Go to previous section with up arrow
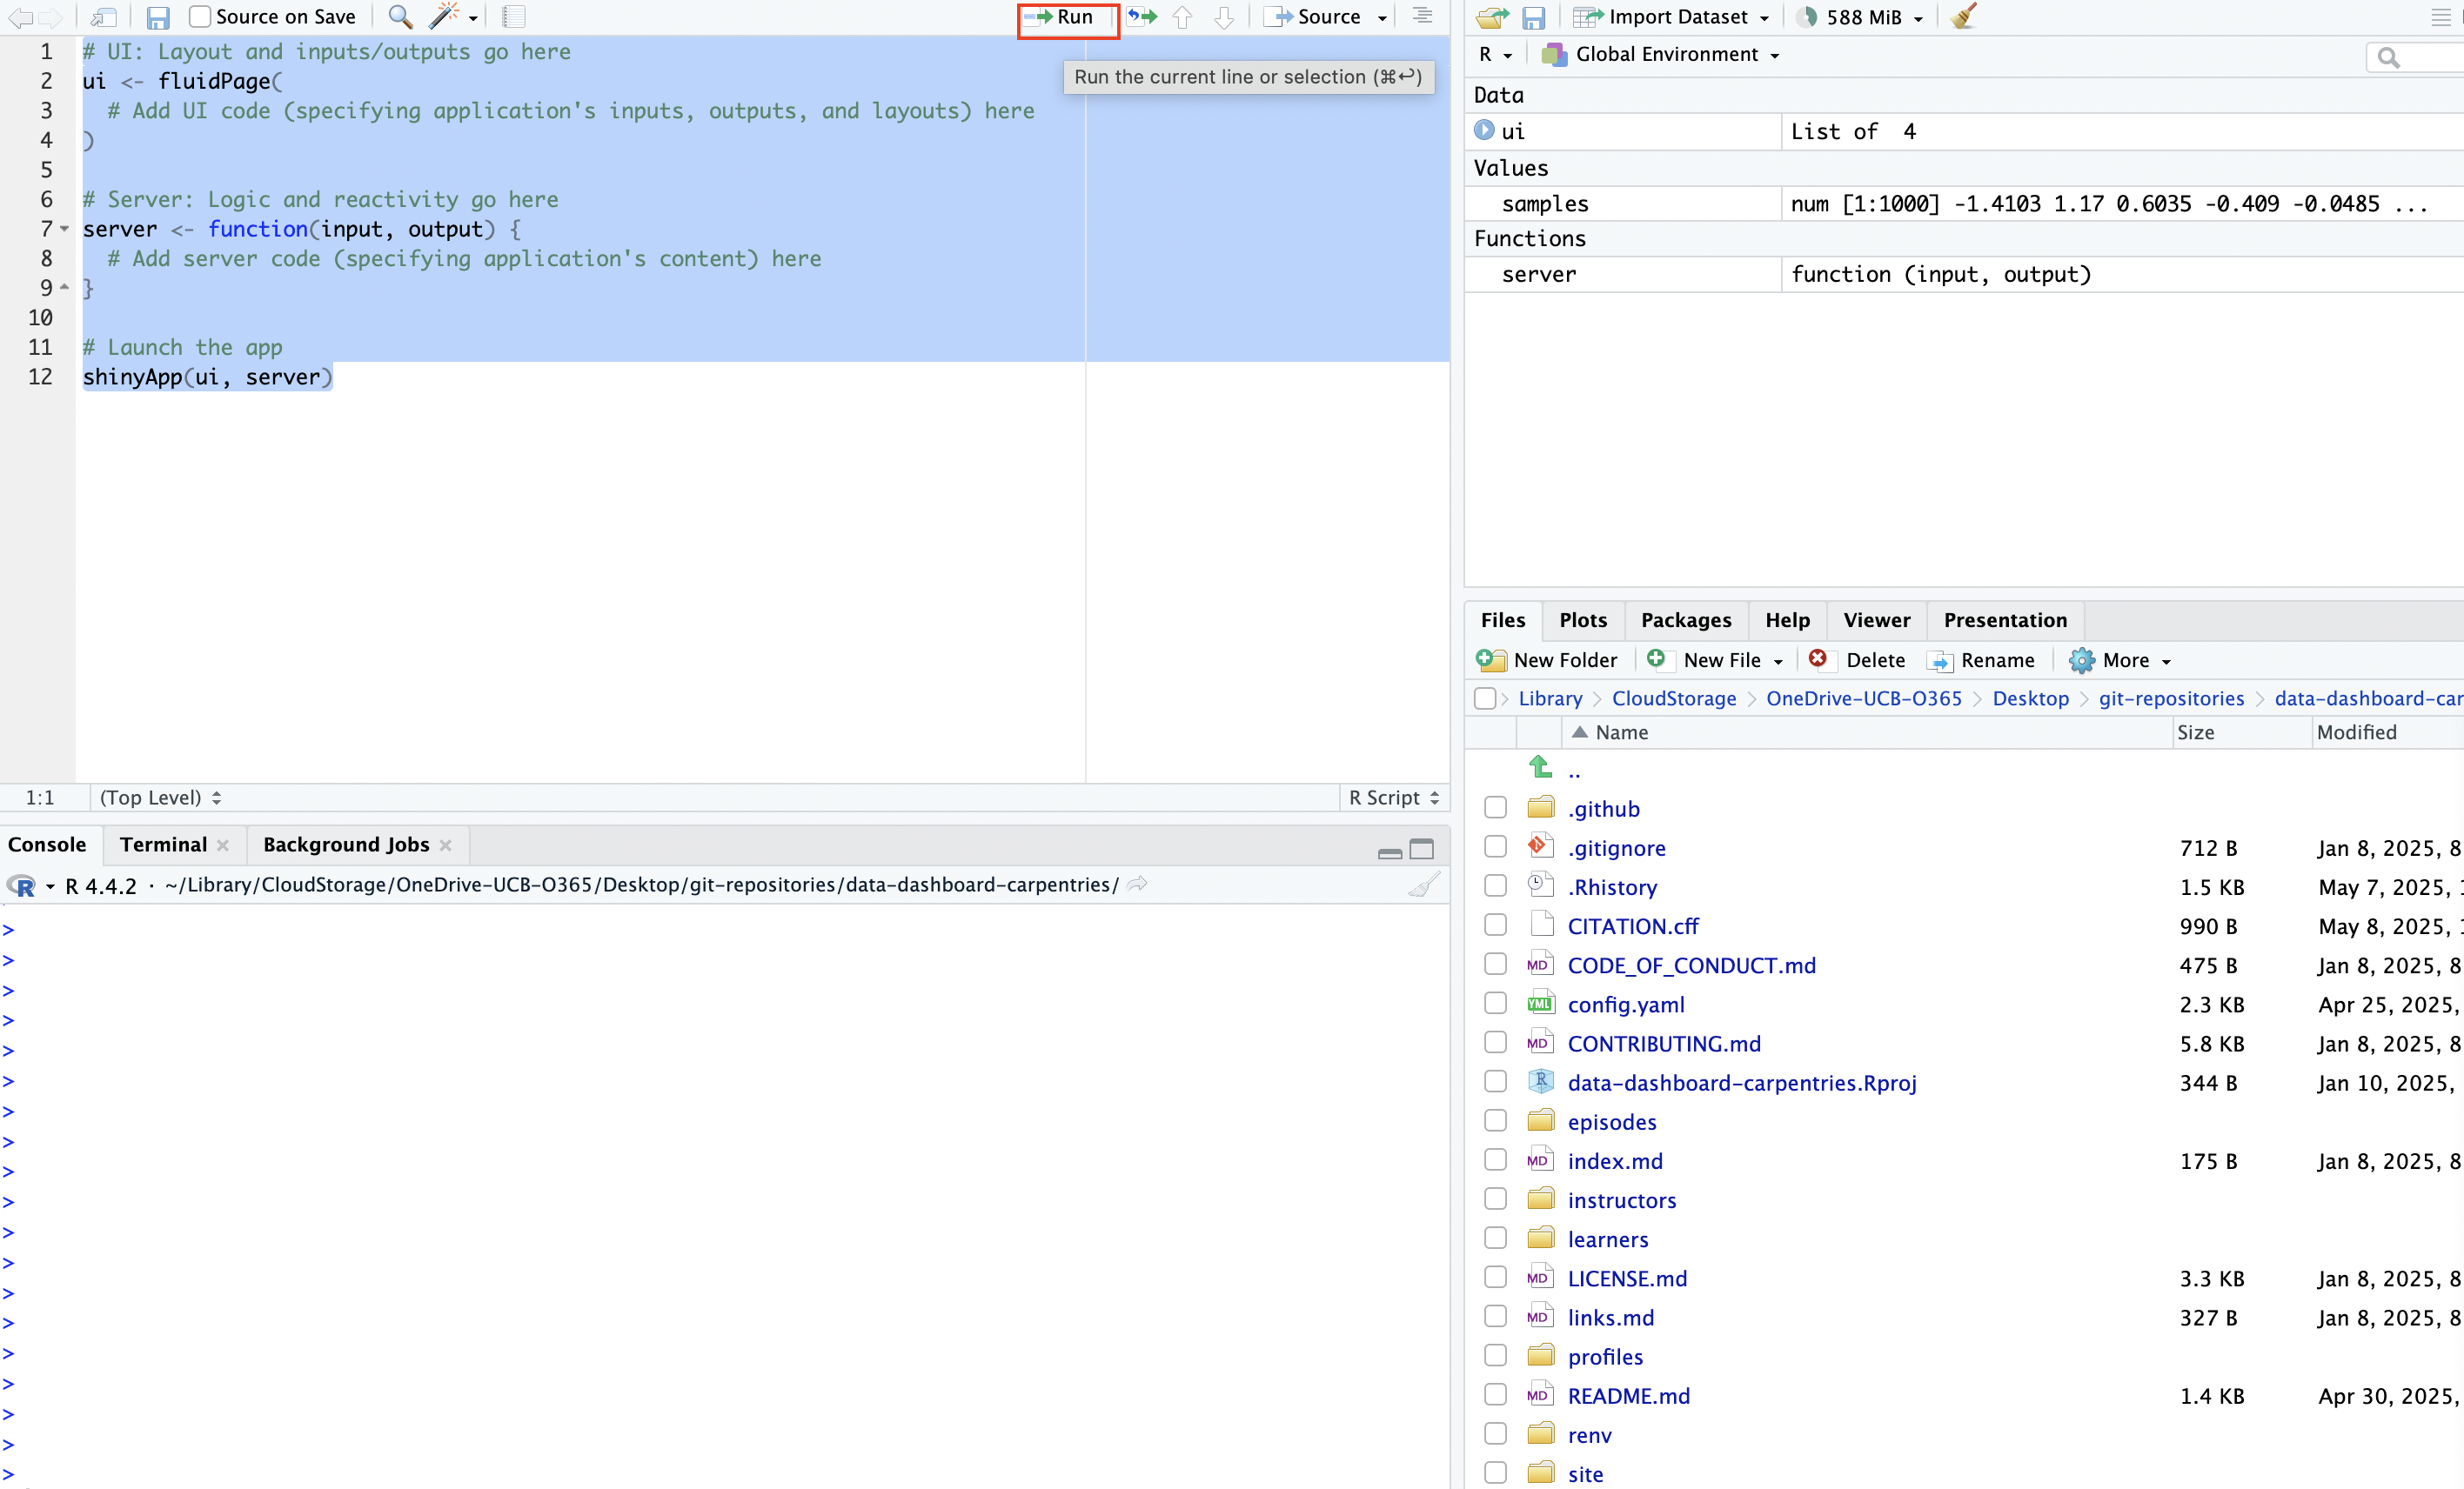2464x1489 pixels. (x=1182, y=17)
